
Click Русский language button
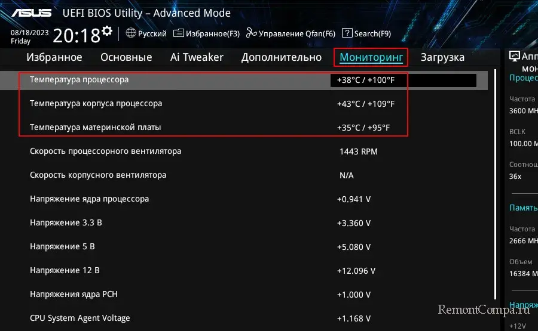click(x=152, y=33)
